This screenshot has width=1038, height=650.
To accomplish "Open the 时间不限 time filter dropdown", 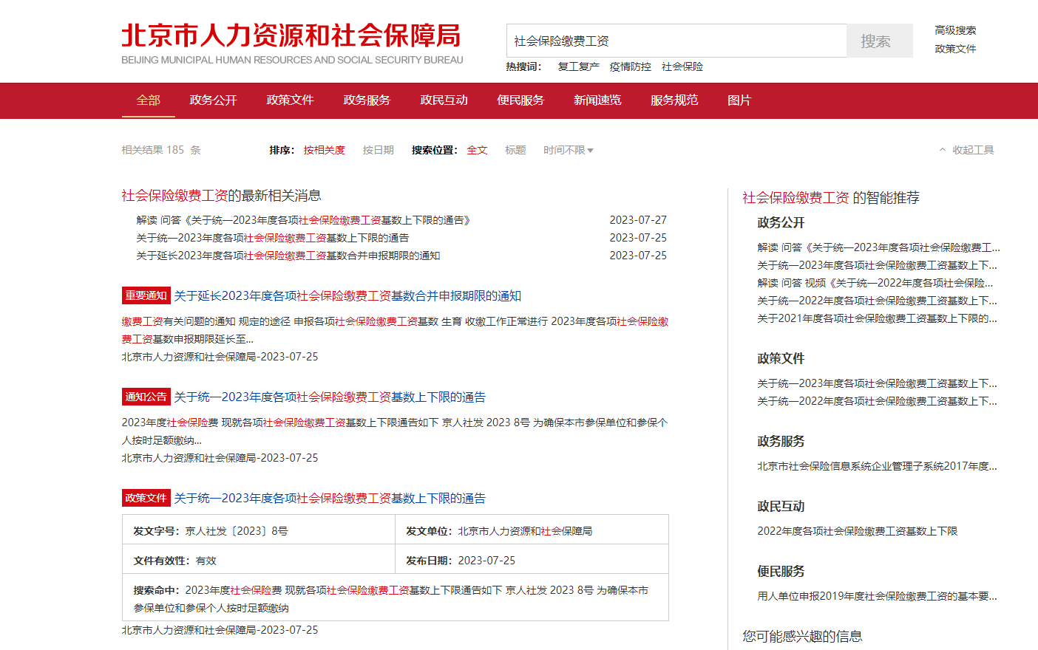I will (569, 150).
